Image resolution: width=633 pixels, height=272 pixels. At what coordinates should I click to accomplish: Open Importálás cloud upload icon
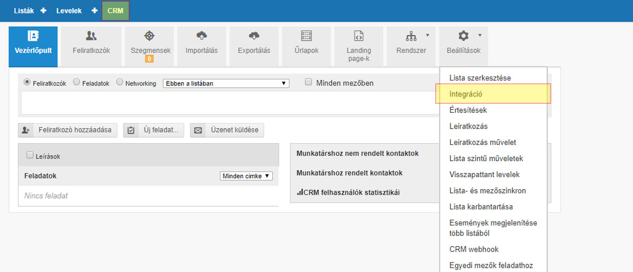coord(202,36)
